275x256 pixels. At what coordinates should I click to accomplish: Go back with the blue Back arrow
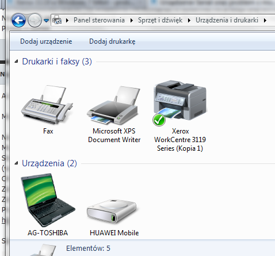(18, 20)
